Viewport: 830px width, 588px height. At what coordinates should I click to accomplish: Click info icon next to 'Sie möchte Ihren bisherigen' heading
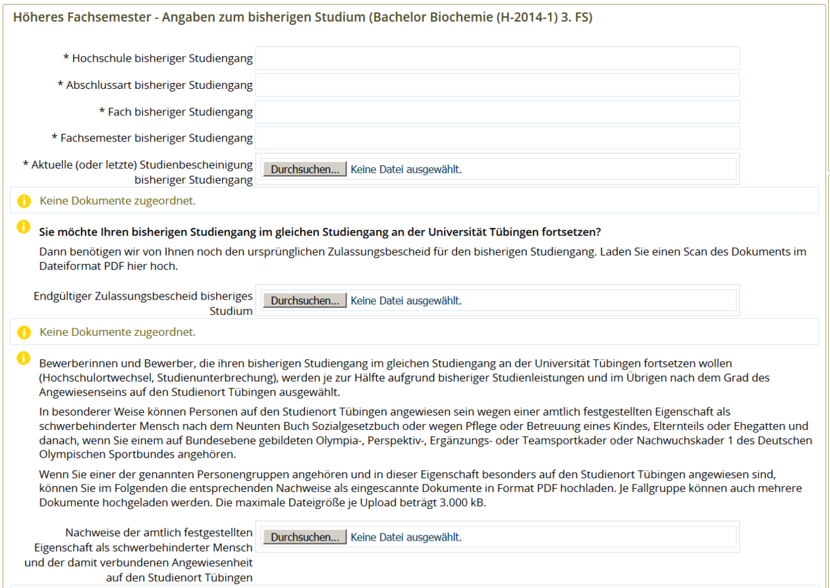tap(24, 227)
